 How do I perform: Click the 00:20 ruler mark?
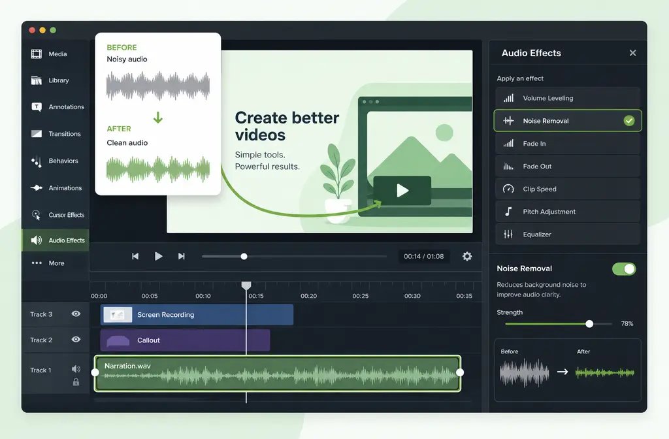tap(308, 296)
